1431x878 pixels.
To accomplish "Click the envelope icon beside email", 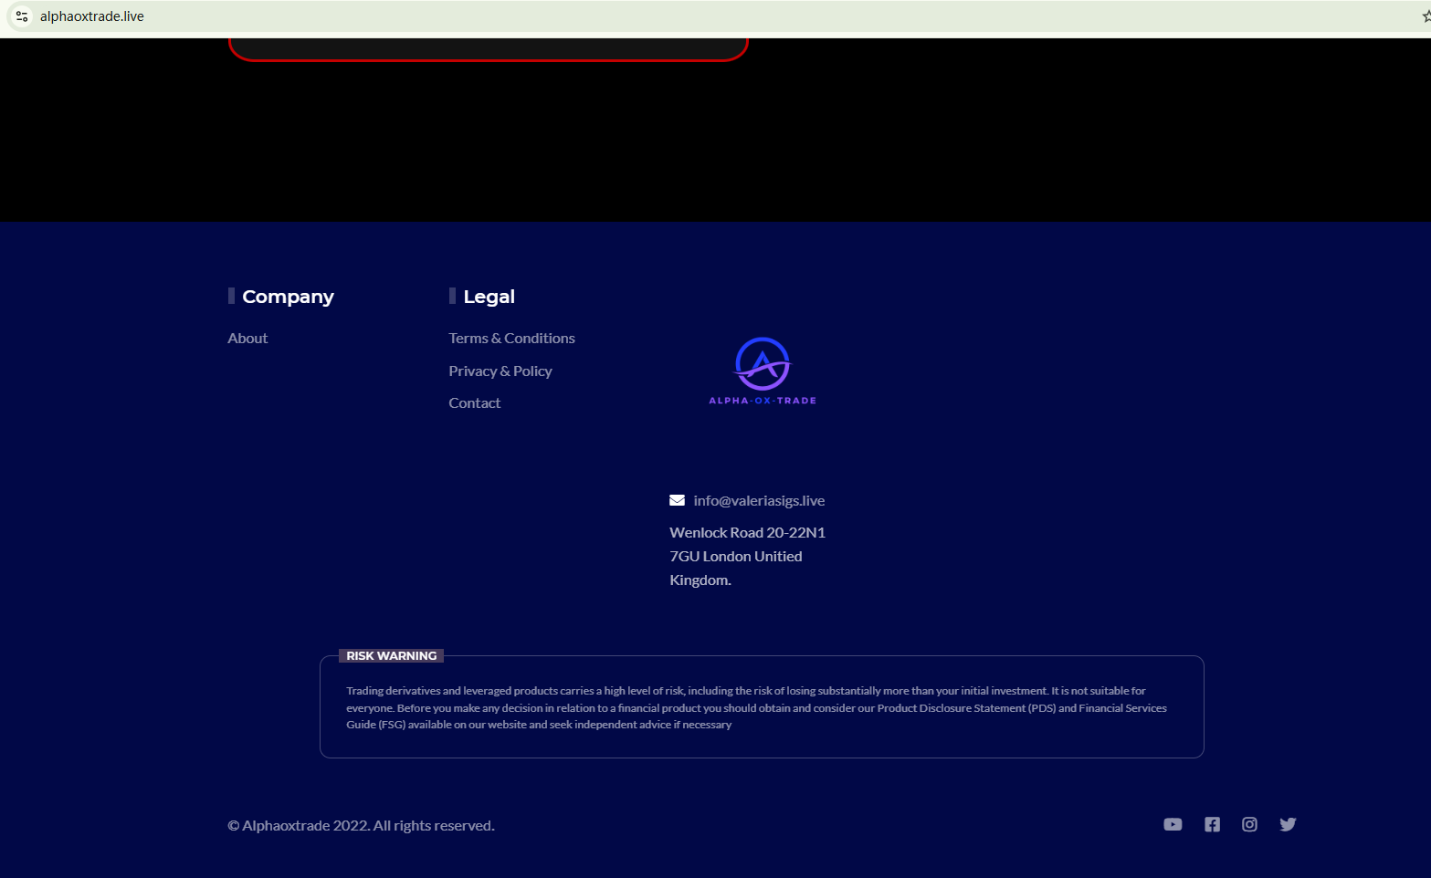I will pos(677,500).
